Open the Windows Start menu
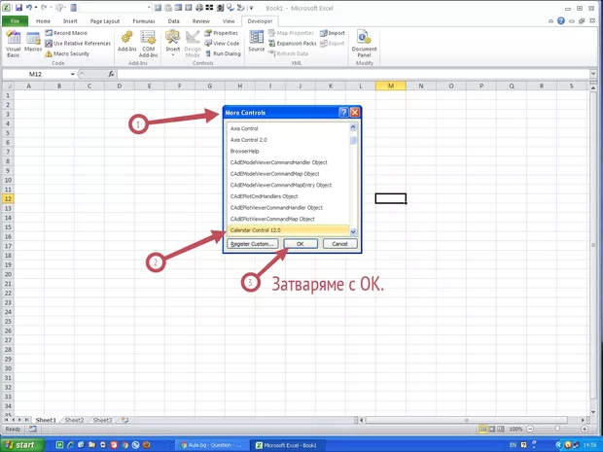The width and height of the screenshot is (603, 452). click(x=24, y=444)
